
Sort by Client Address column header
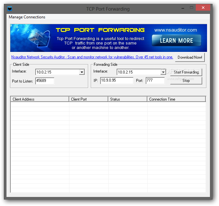(x=40, y=99)
